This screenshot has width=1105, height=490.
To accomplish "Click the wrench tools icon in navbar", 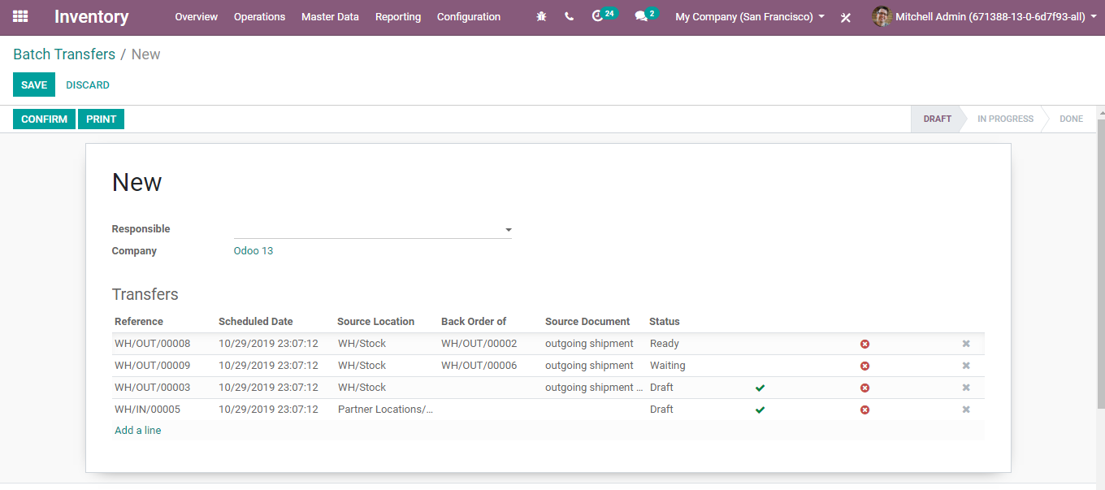I will click(x=846, y=17).
